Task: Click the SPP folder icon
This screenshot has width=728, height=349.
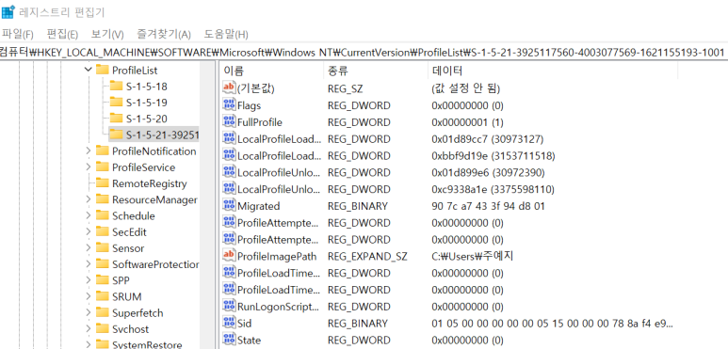Action: click(x=102, y=280)
